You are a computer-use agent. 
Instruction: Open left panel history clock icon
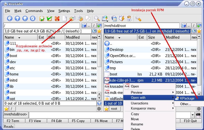[x=94, y=31]
